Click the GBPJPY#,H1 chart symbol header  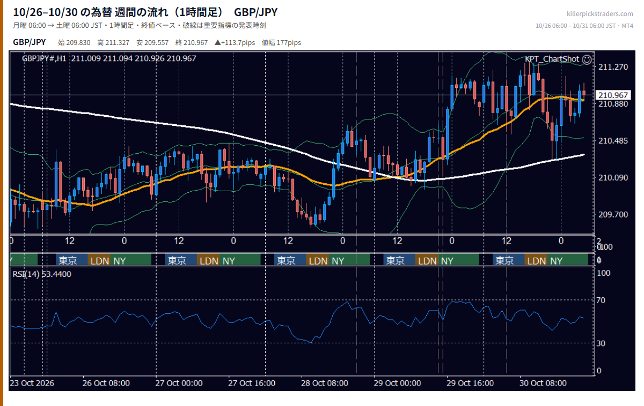click(x=45, y=58)
